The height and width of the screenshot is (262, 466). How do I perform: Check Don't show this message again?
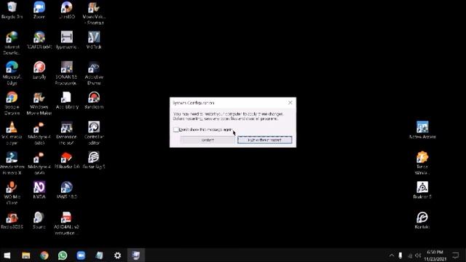tap(176, 130)
